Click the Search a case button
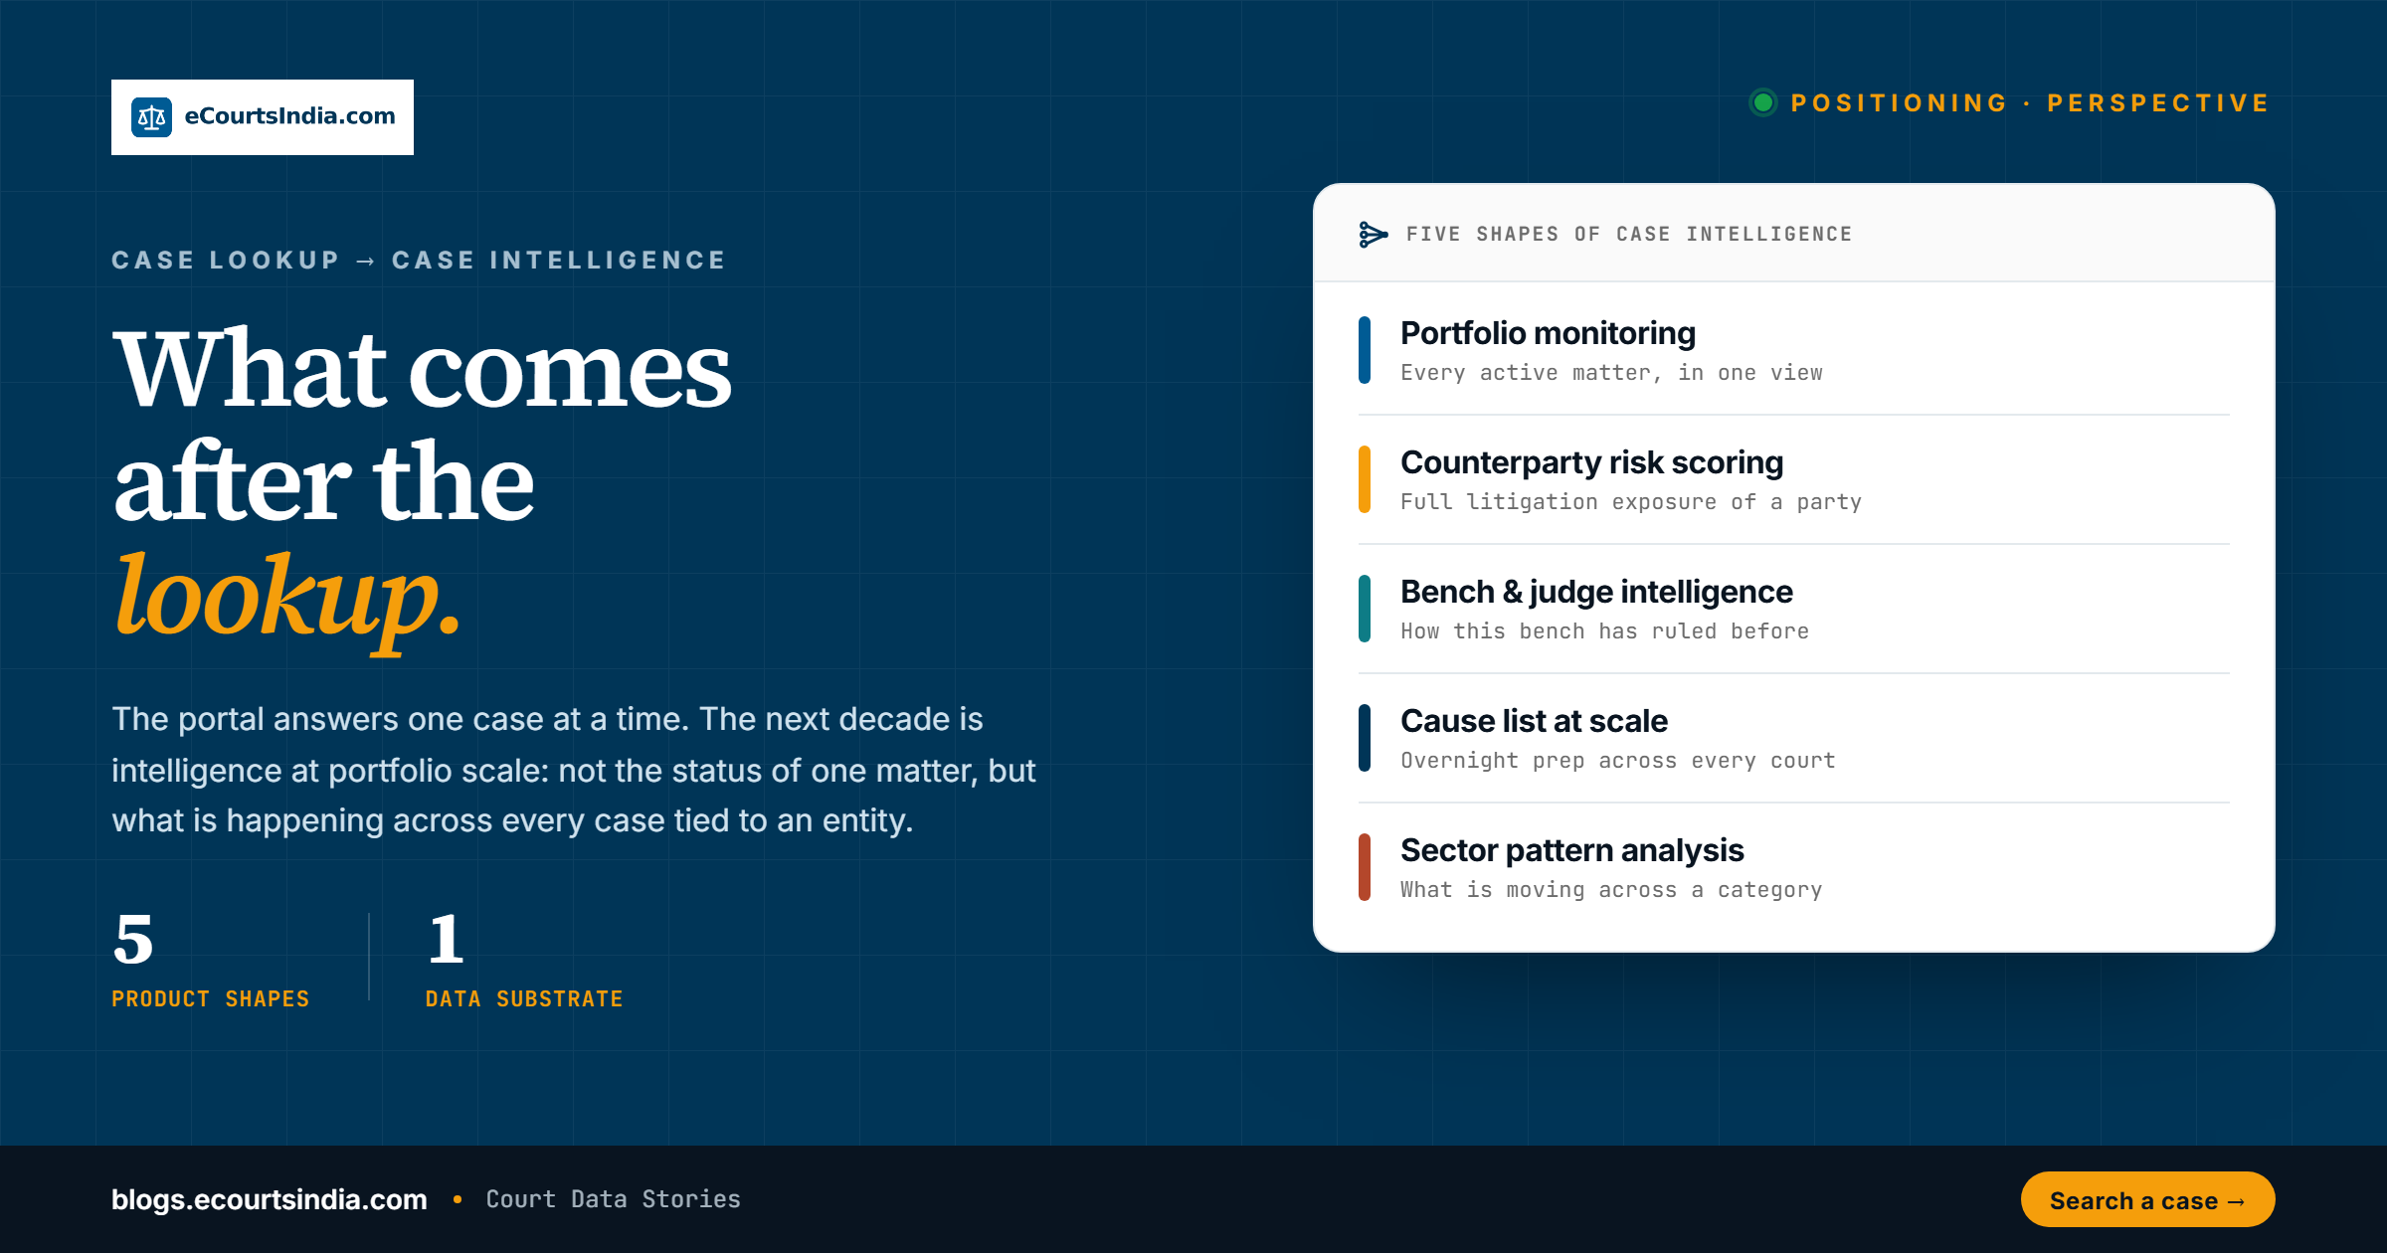Screen dimensions: 2387x1253 click(x=2147, y=1199)
